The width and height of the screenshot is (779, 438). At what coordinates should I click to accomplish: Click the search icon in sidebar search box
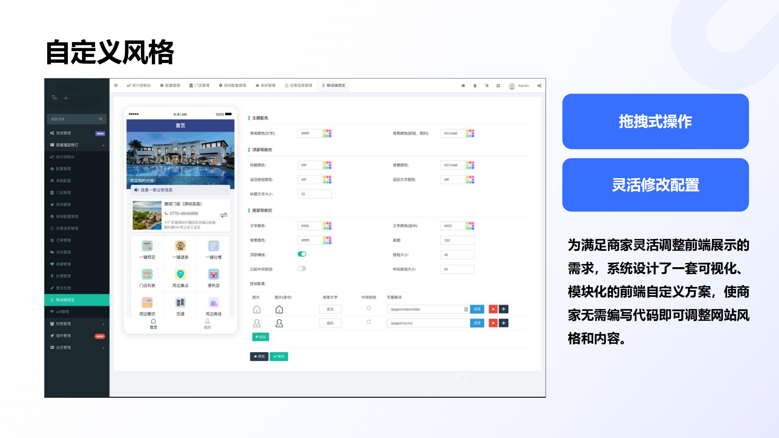pyautogui.click(x=101, y=119)
